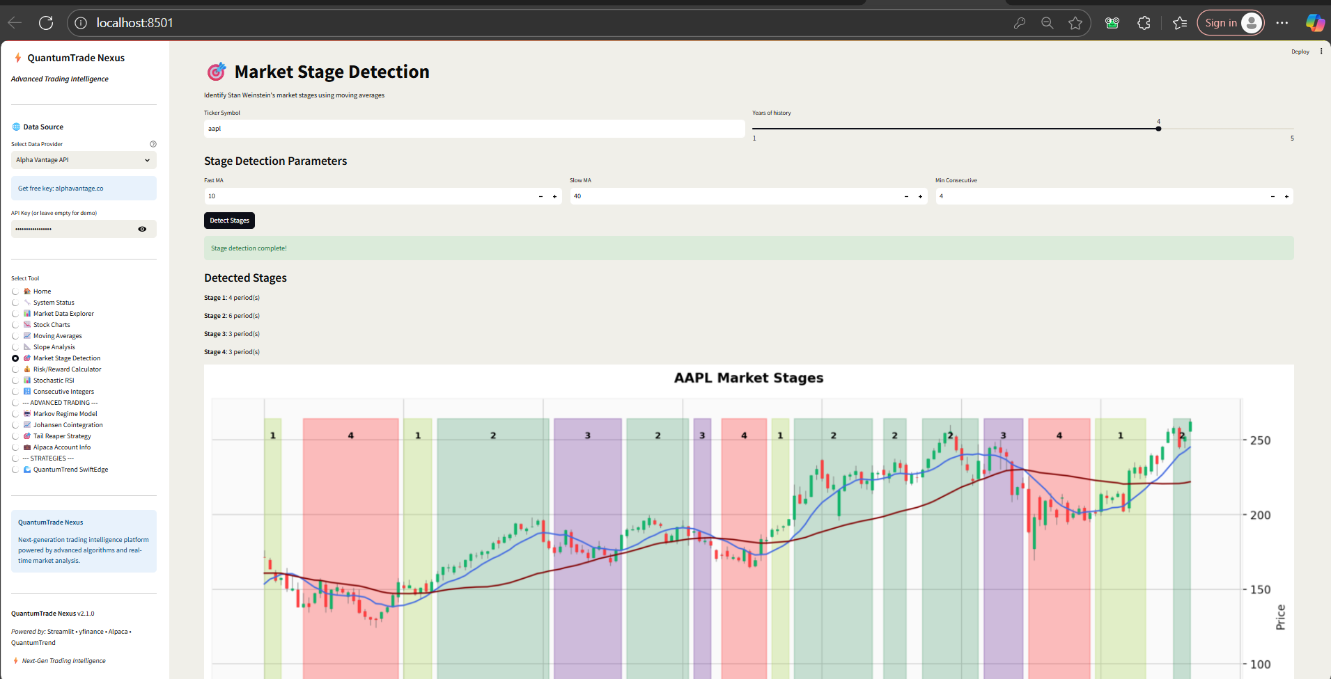The height and width of the screenshot is (679, 1331).
Task: Click the Deploy button
Action: point(1300,51)
